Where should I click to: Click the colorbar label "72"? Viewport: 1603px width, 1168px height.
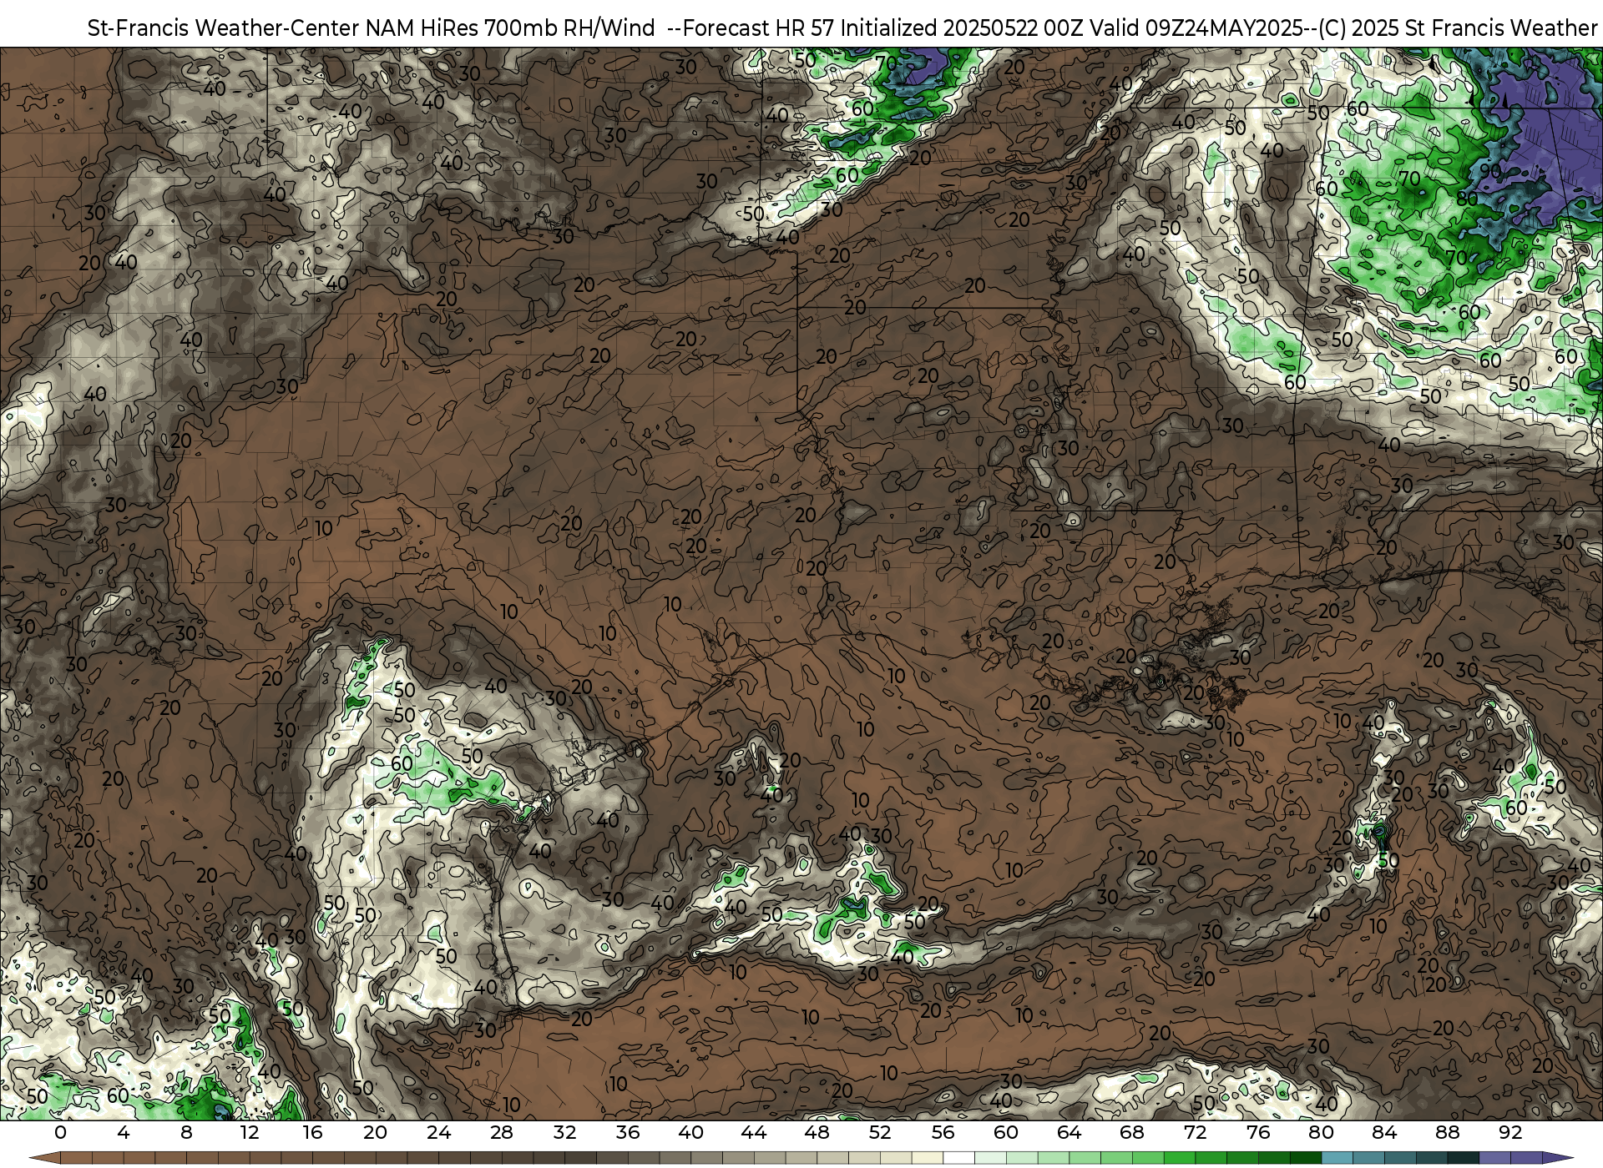tap(1196, 1133)
